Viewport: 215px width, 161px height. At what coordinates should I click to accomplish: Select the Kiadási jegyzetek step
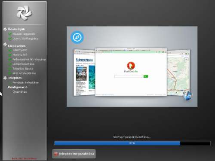(x=24, y=34)
